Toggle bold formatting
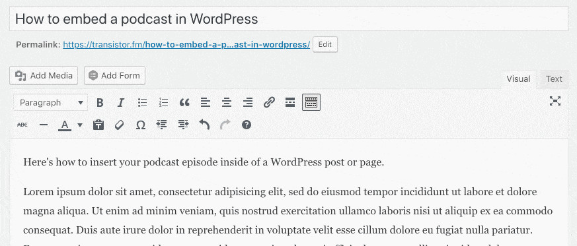 point(100,102)
